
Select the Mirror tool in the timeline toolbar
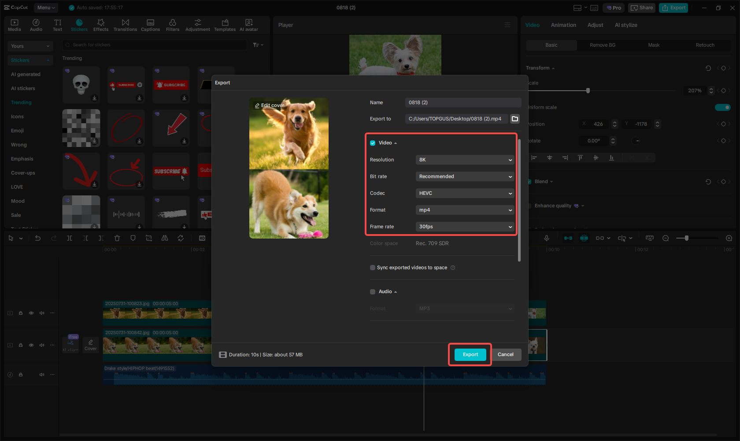point(165,238)
